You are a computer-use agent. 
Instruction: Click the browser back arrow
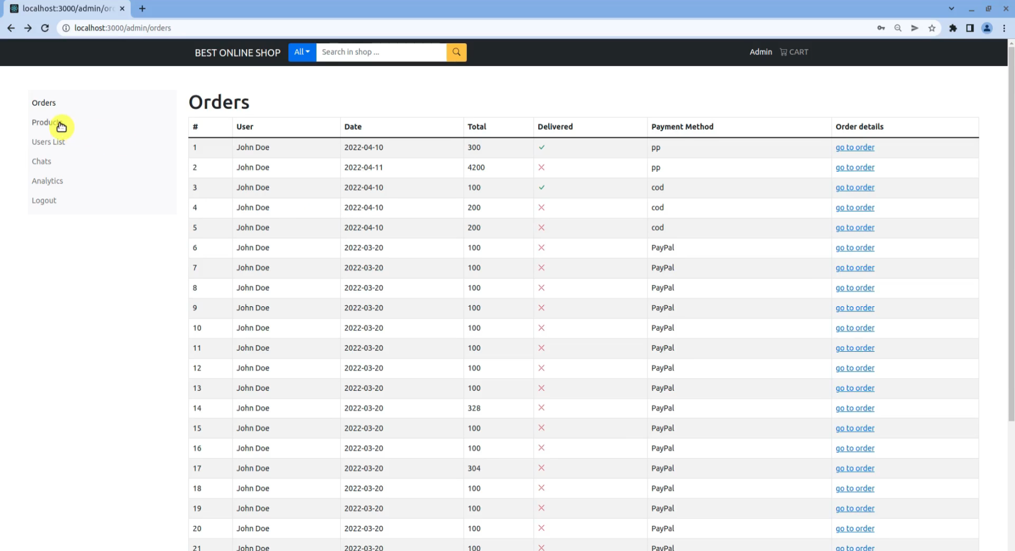click(11, 27)
